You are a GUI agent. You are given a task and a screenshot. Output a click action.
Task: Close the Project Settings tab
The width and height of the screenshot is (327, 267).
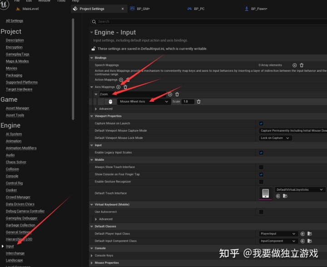click(123, 9)
